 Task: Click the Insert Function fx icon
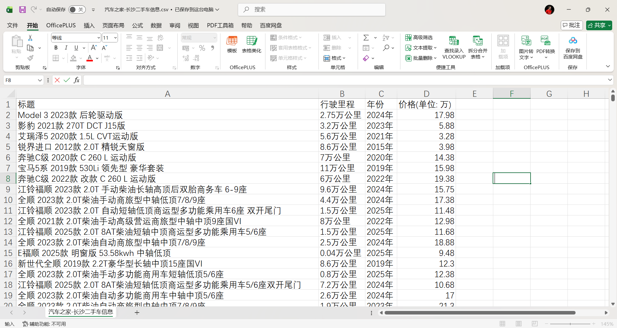pyautogui.click(x=76, y=80)
